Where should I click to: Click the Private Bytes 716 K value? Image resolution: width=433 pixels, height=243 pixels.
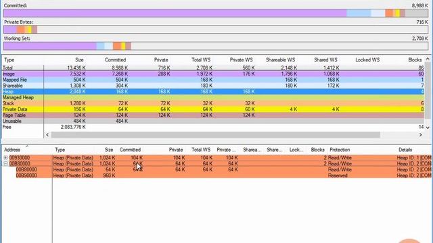(422, 22)
